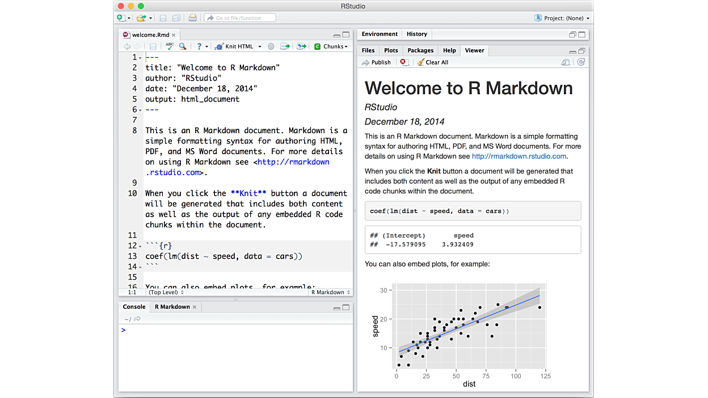
Task: Fold the R code chunk at line 12
Action: [x=140, y=246]
